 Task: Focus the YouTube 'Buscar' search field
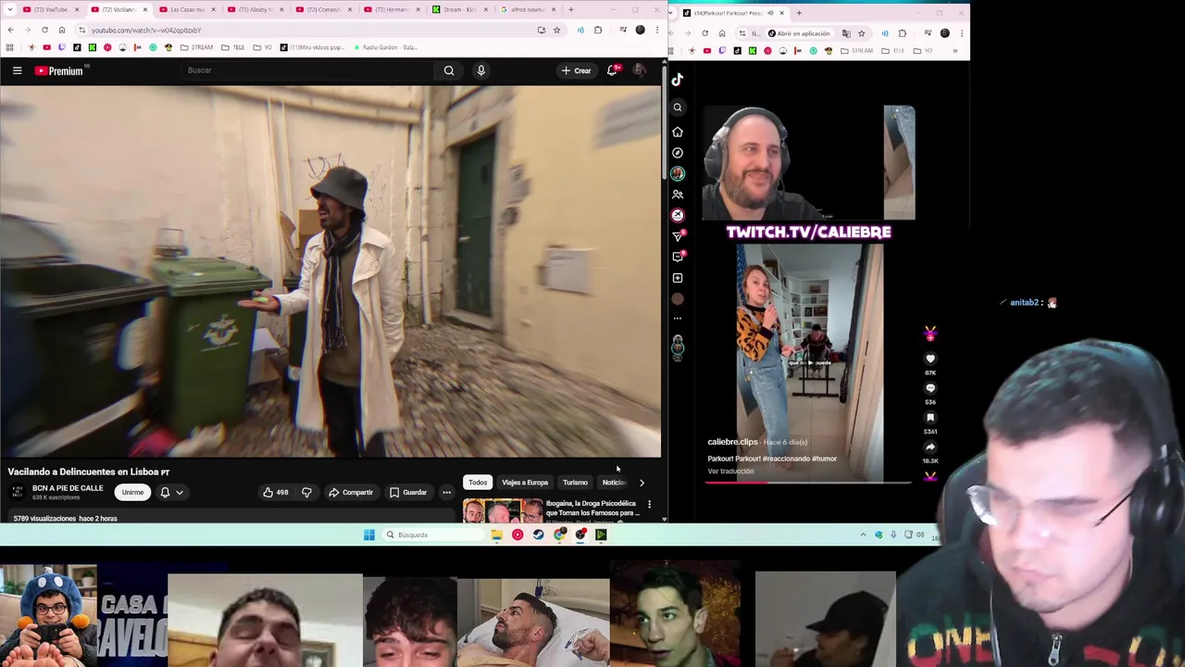coord(306,70)
